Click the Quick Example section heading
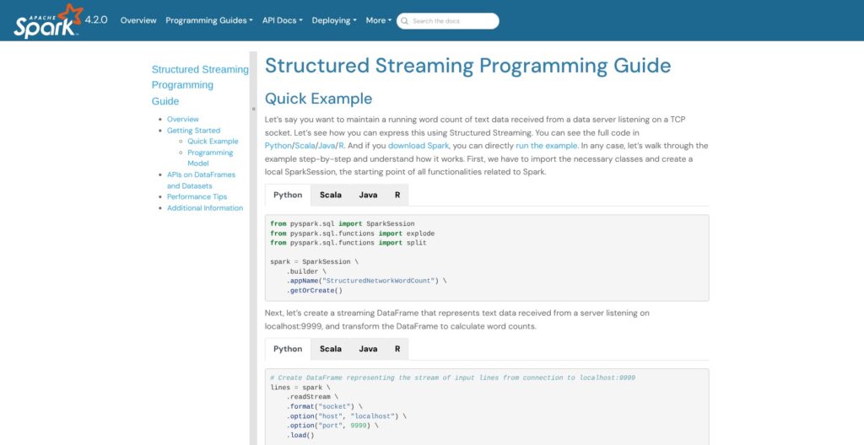The width and height of the screenshot is (864, 445). tap(318, 99)
